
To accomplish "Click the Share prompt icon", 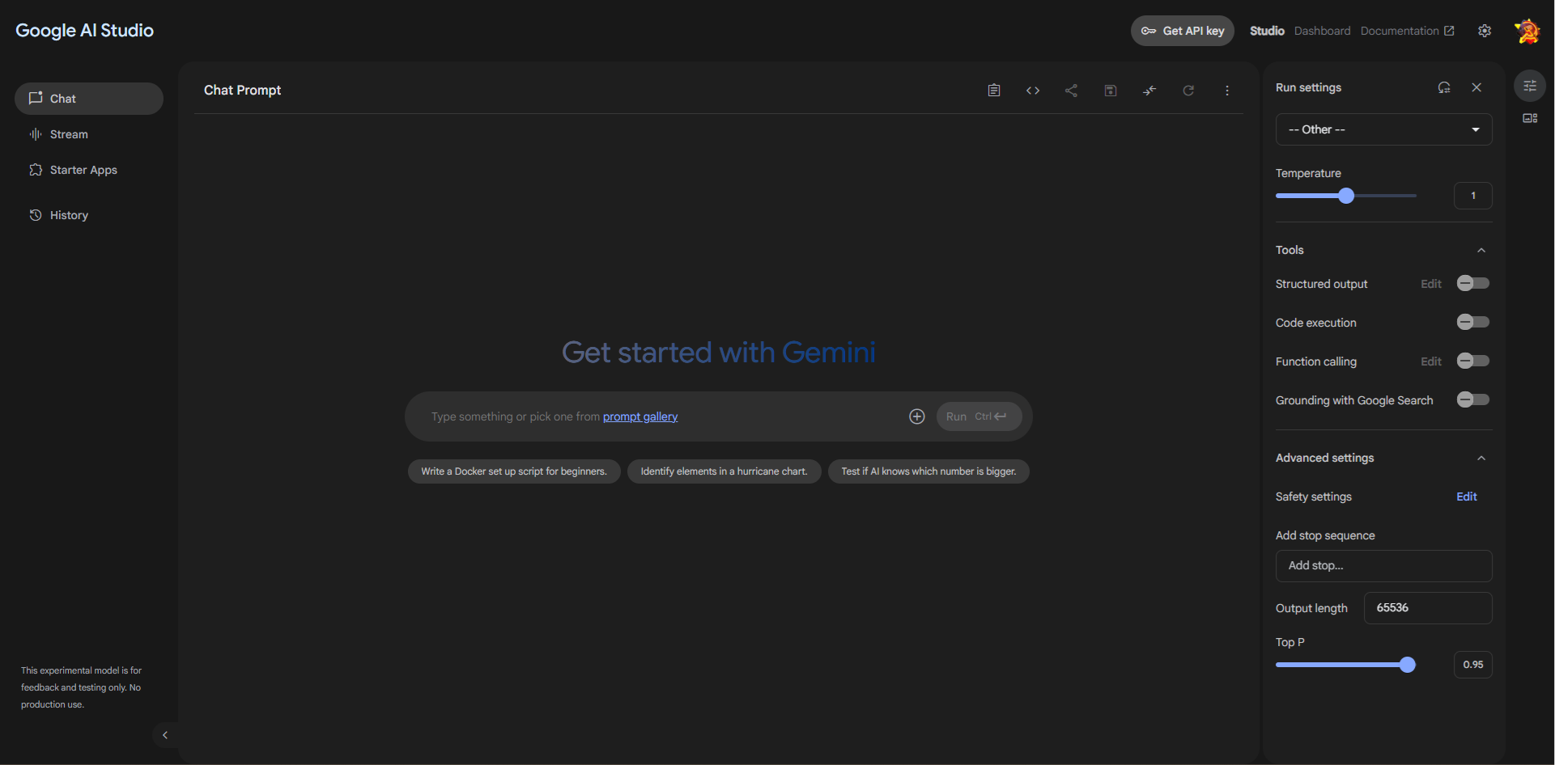I will 1071,91.
